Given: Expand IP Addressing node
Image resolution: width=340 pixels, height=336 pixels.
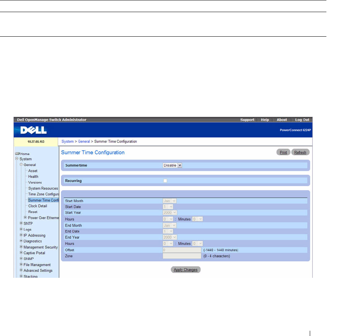Looking at the screenshot, I should coord(21,235).
